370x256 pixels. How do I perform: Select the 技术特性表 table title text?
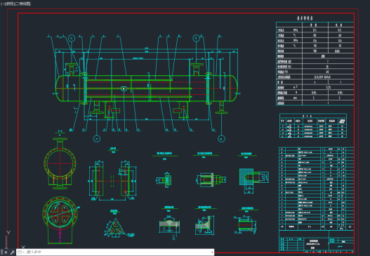pyautogui.click(x=305, y=18)
